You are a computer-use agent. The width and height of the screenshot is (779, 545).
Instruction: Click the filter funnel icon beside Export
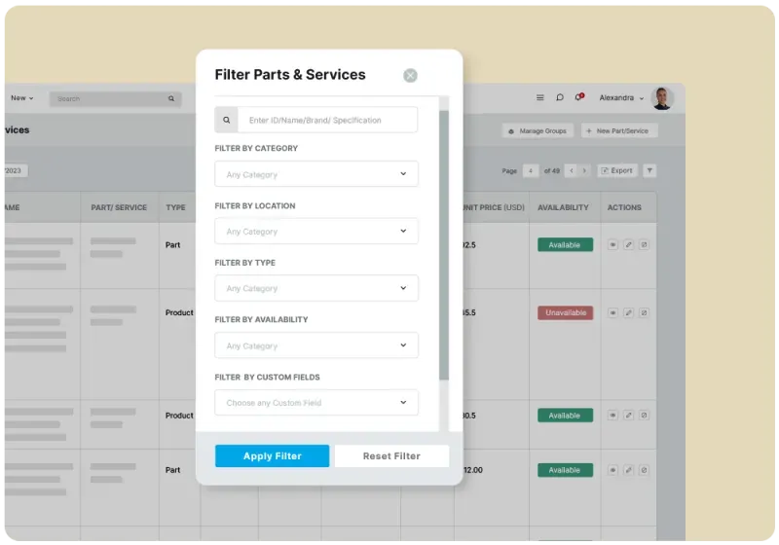tap(649, 170)
